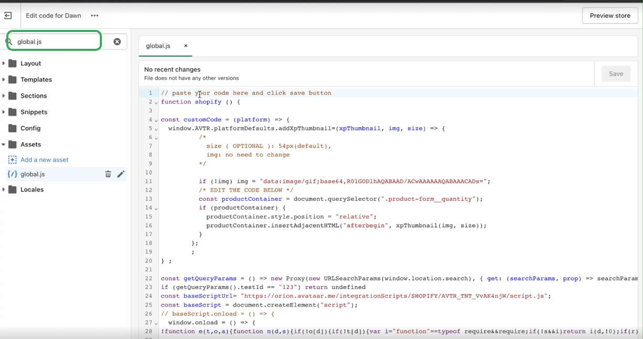The width and height of the screenshot is (643, 339).
Task: Click the plus icon beside Add a new asset
Action: (x=13, y=160)
